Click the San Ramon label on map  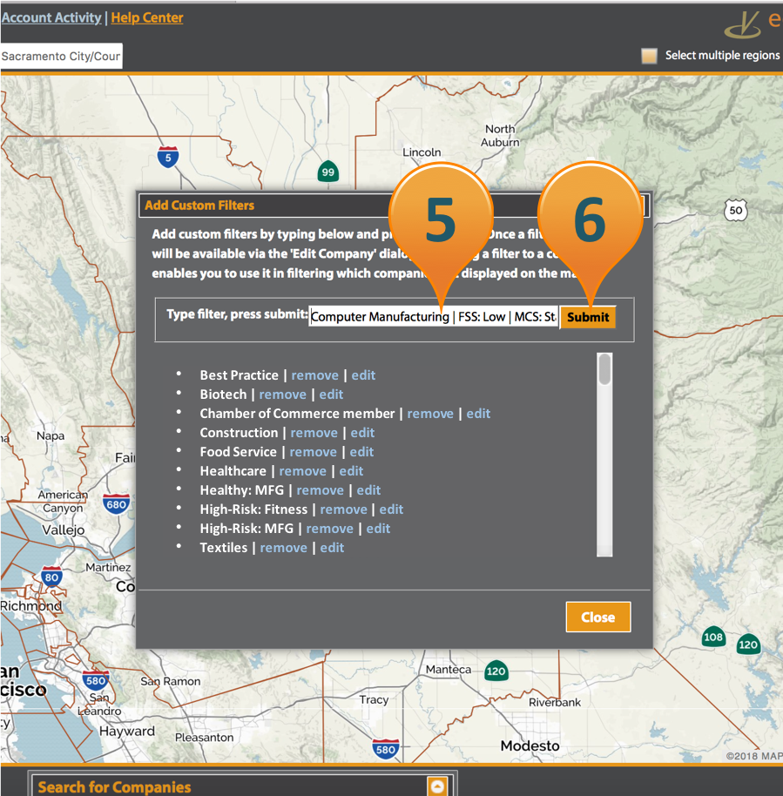click(x=171, y=681)
